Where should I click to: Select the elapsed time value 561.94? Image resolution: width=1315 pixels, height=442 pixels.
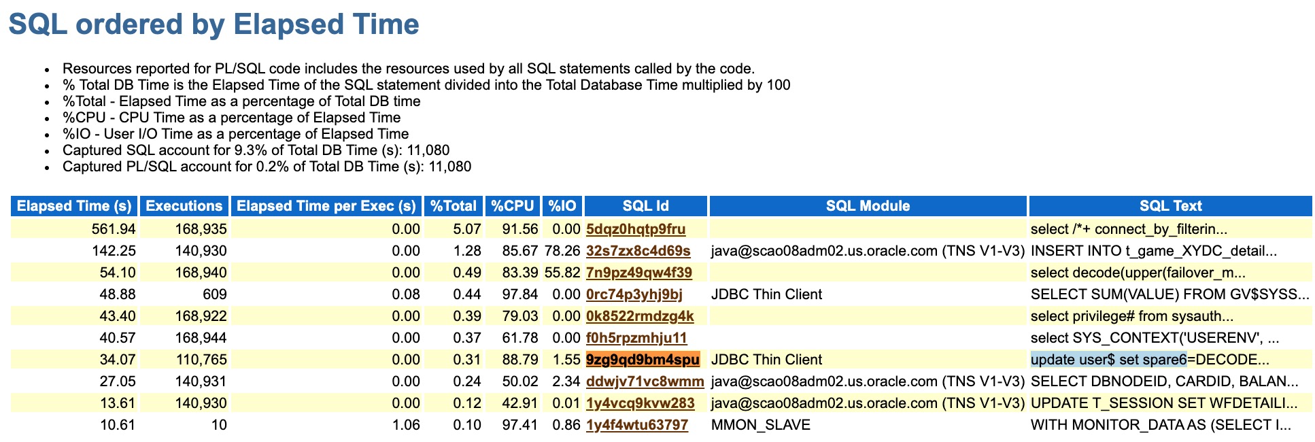(114, 229)
